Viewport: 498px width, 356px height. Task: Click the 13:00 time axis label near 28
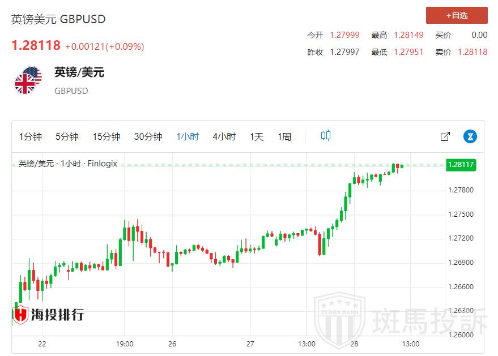(410, 344)
